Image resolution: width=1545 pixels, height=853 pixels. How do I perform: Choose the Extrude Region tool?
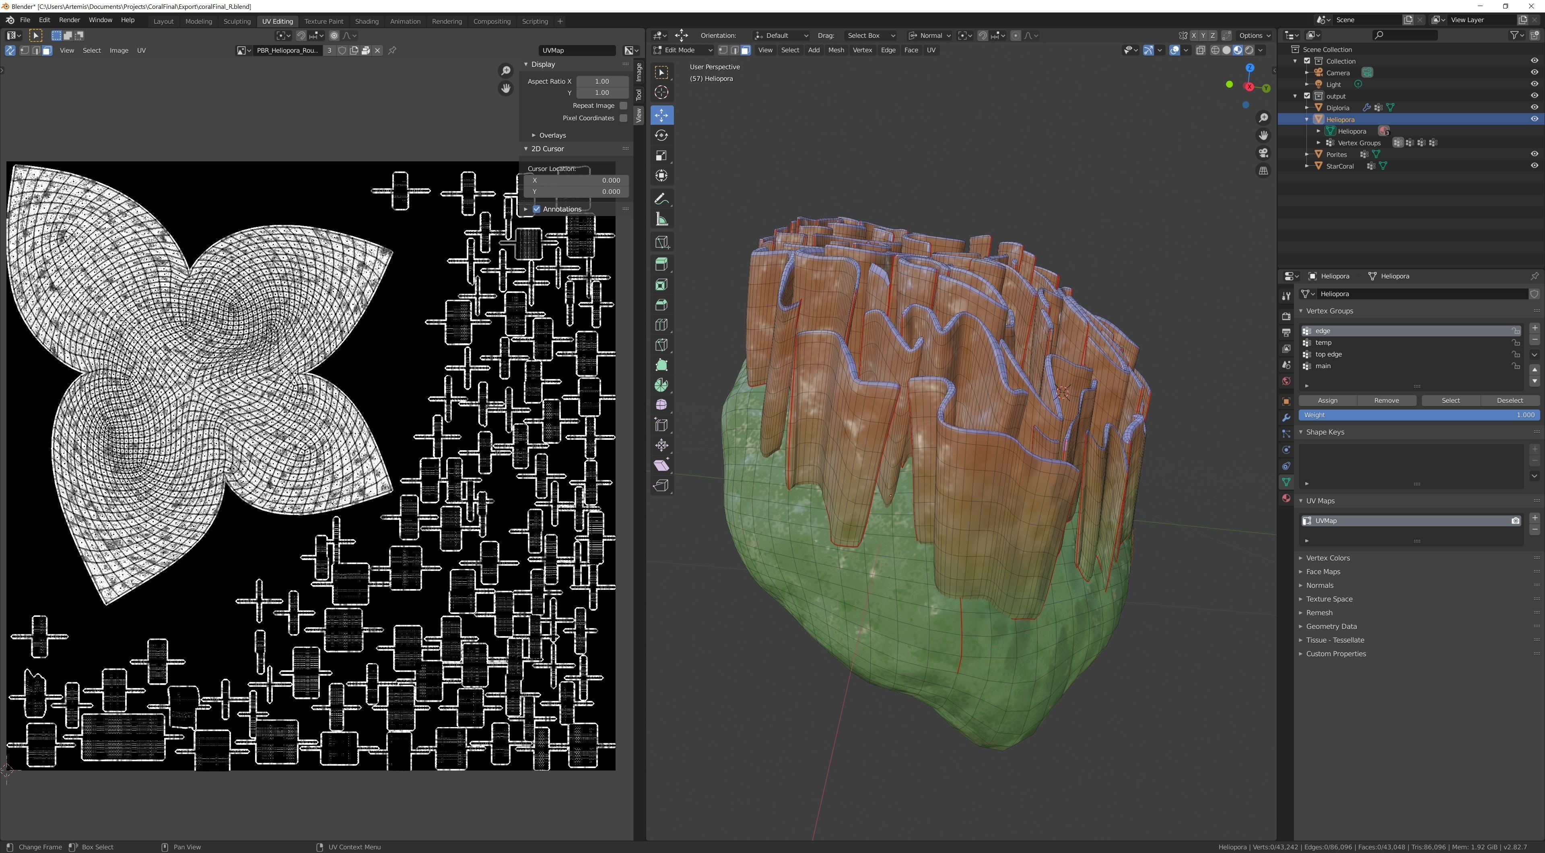pyautogui.click(x=661, y=264)
